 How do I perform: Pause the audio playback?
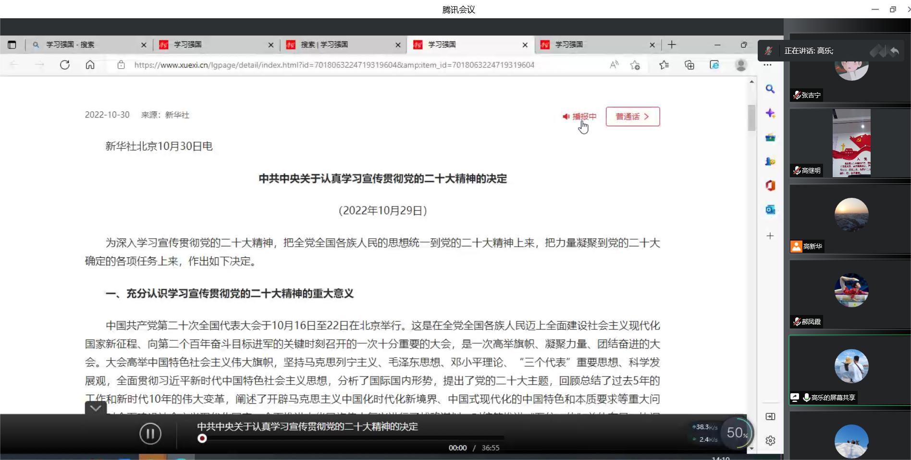tap(150, 434)
